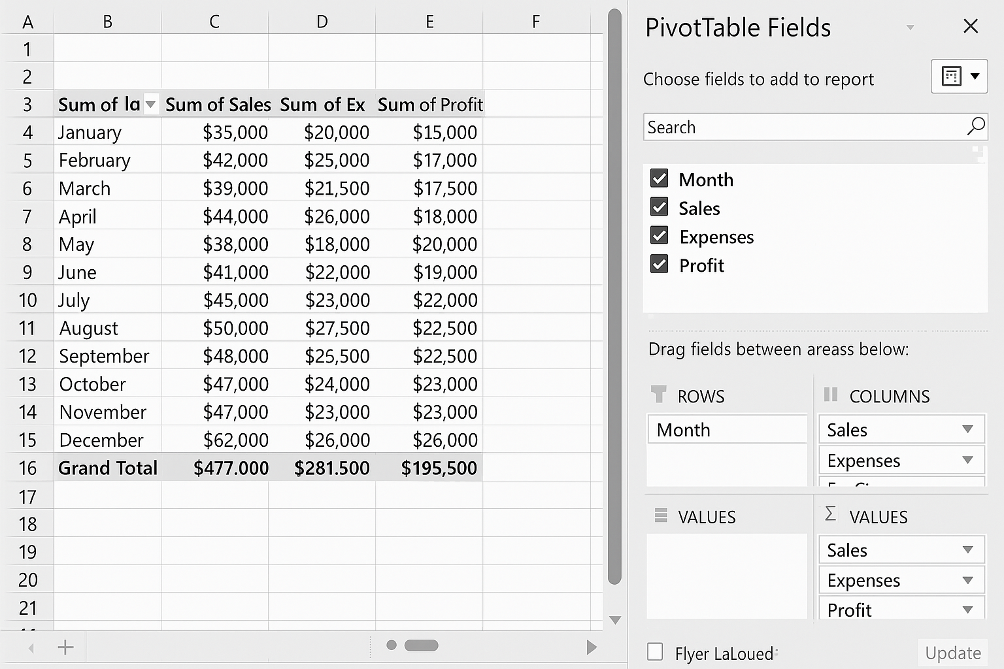Uncheck the Sales field checkbox

[659, 207]
